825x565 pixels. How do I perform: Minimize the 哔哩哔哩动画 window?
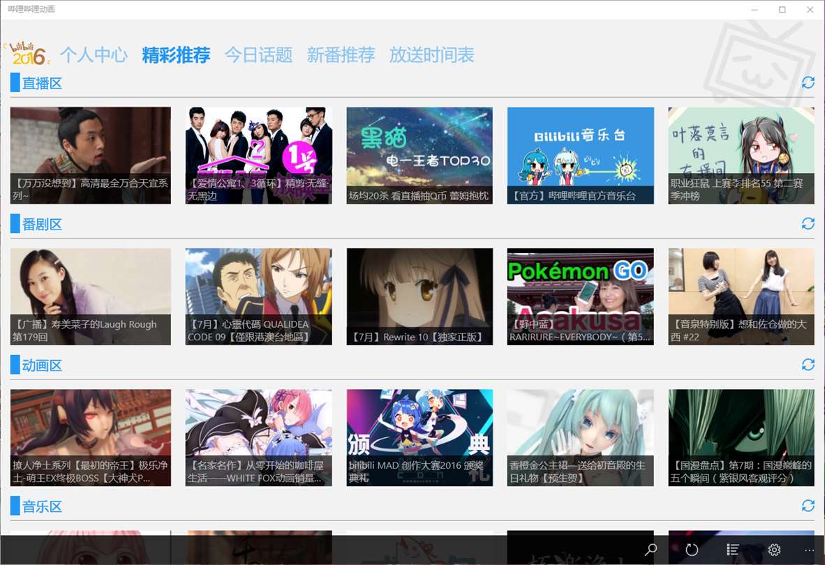[755, 10]
